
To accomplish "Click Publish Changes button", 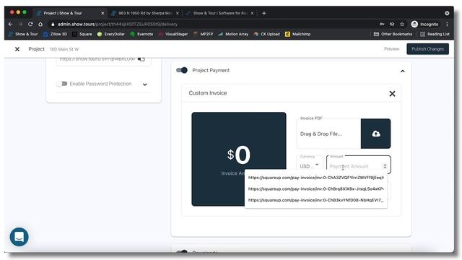I will pos(427,49).
